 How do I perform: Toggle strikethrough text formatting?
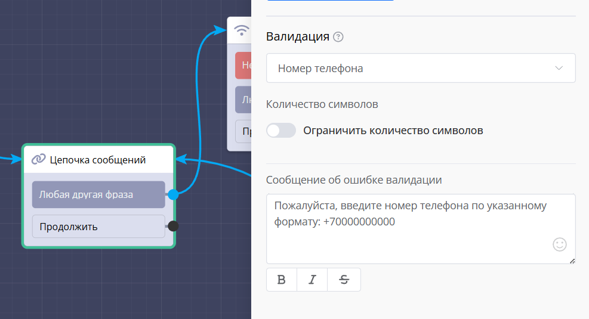pyautogui.click(x=344, y=280)
